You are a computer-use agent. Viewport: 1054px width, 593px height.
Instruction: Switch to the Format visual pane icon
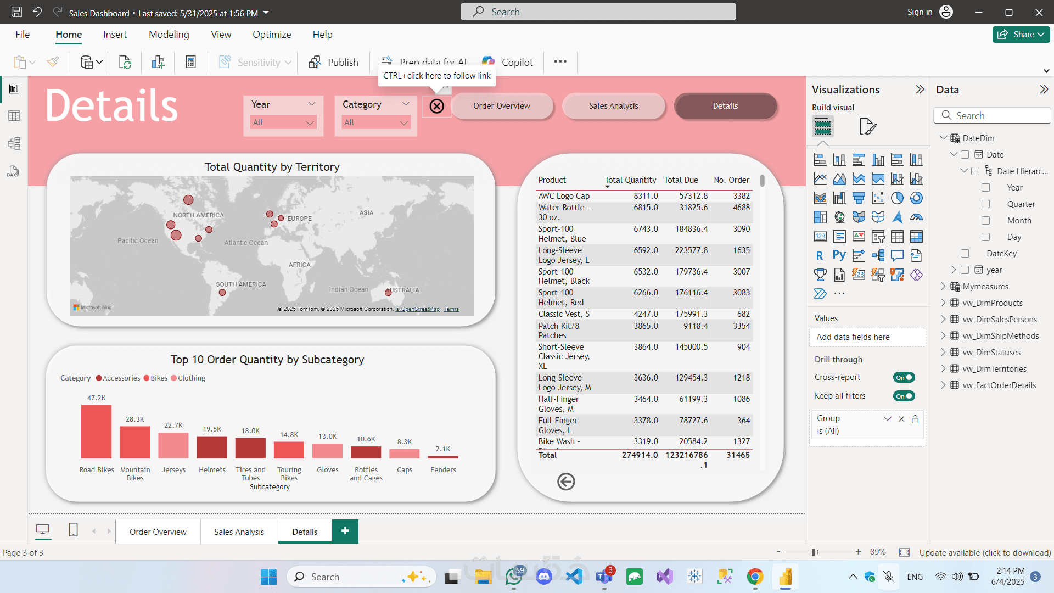(867, 126)
